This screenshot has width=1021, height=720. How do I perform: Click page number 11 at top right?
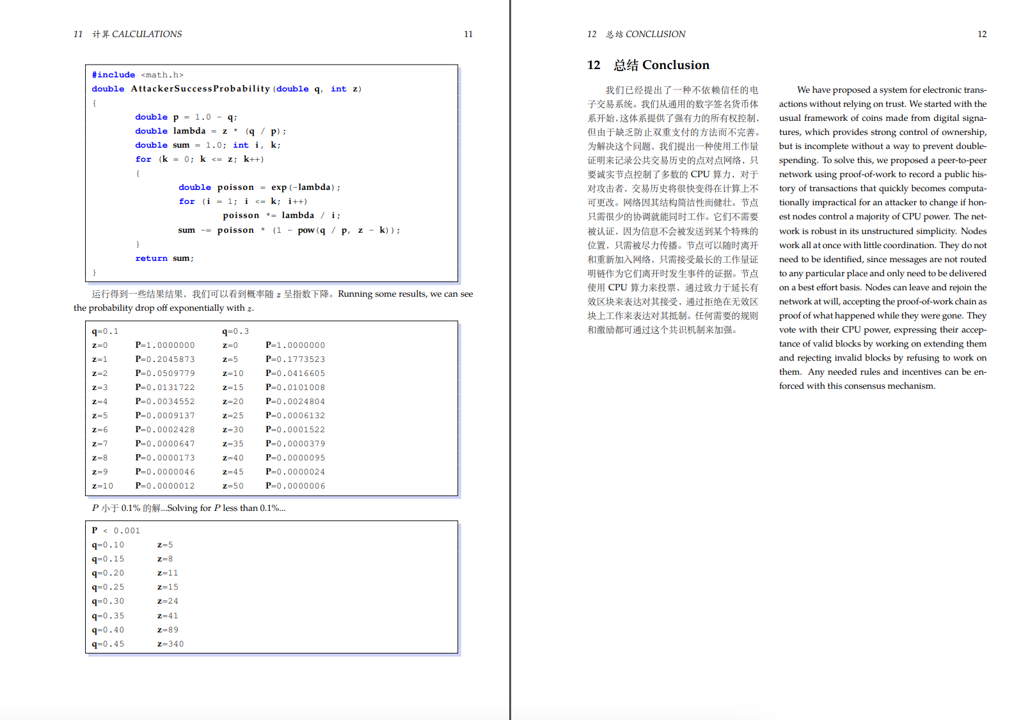(468, 34)
